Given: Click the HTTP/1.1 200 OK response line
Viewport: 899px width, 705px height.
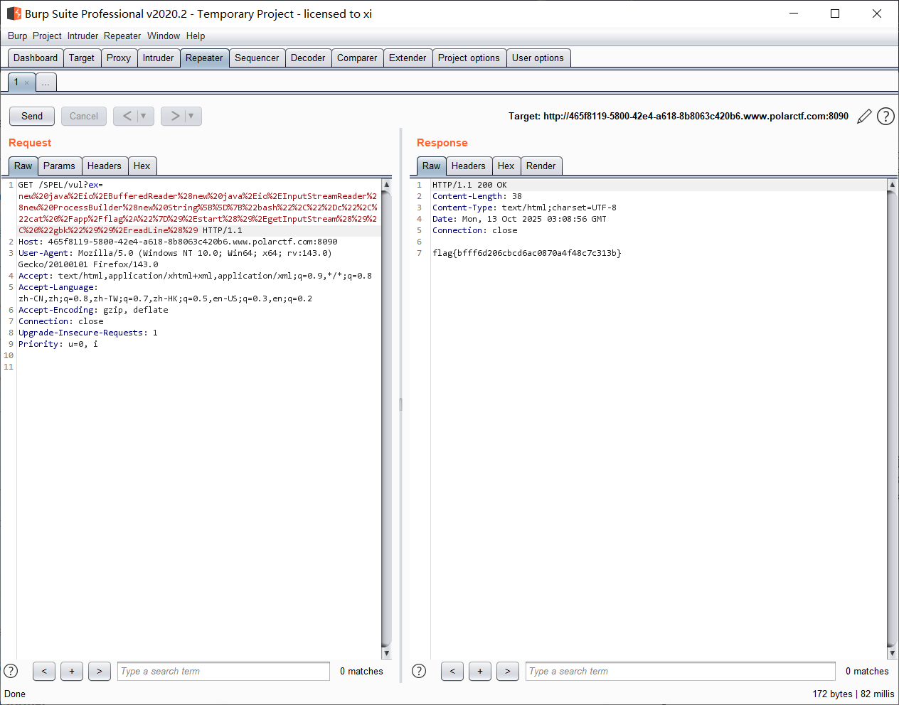Looking at the screenshot, I should coord(469,185).
